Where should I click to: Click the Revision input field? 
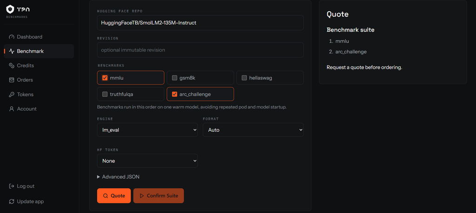(200, 50)
